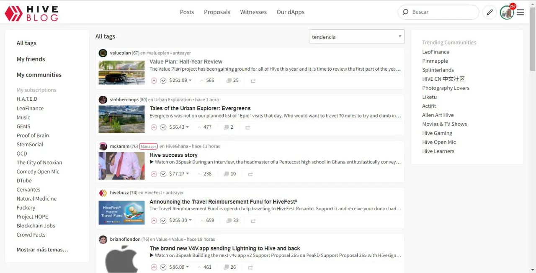Open the HiveFest Travel Fund thumbnail
Viewport: 536px width, 273px height.
click(x=121, y=213)
